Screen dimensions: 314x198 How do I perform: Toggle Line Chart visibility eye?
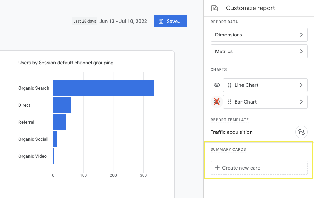click(x=217, y=85)
